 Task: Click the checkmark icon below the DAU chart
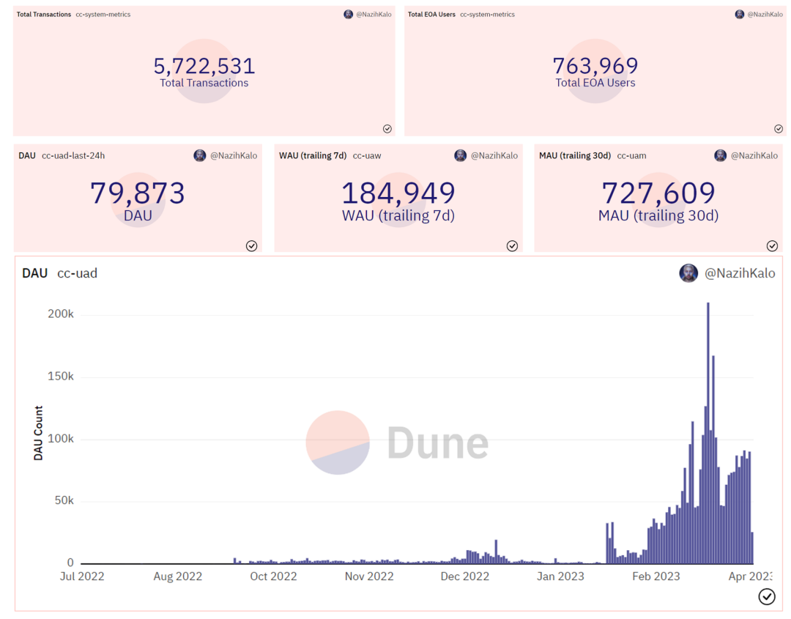(767, 596)
